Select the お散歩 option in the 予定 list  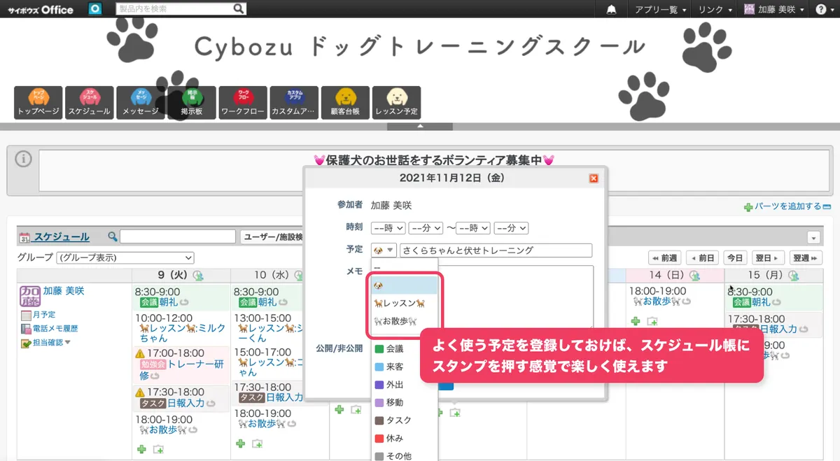(x=405, y=321)
